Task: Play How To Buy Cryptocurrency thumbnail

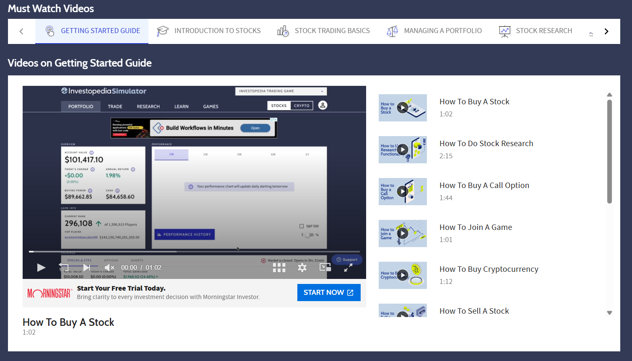Action: click(403, 275)
